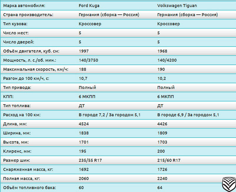
Task: Click the 'Страна производитель:' label
Action: click(28, 15)
